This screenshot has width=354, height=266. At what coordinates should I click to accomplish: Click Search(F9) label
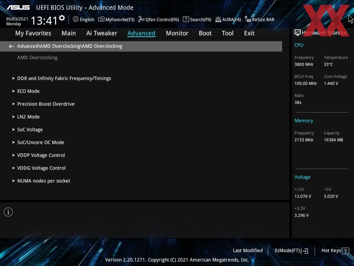tap(200, 20)
